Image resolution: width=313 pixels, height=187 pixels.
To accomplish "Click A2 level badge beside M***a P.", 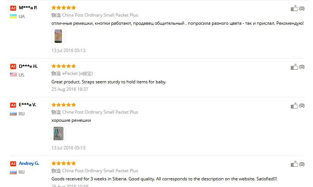I will tap(13, 8).
